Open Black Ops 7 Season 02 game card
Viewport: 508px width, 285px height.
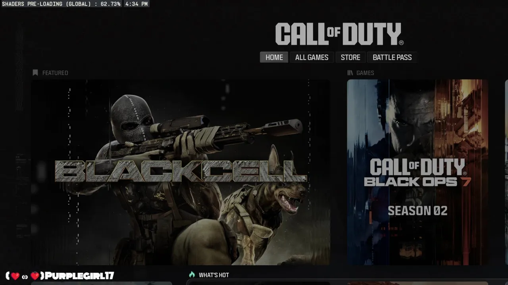418,172
